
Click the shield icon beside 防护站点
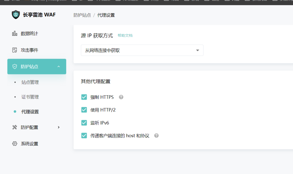tap(15, 66)
